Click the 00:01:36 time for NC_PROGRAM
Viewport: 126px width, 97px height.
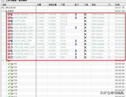[x=120, y=8]
